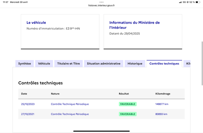Click the 27/10/2021 inspection date
The width and height of the screenshot is (203, 133).
(28, 114)
